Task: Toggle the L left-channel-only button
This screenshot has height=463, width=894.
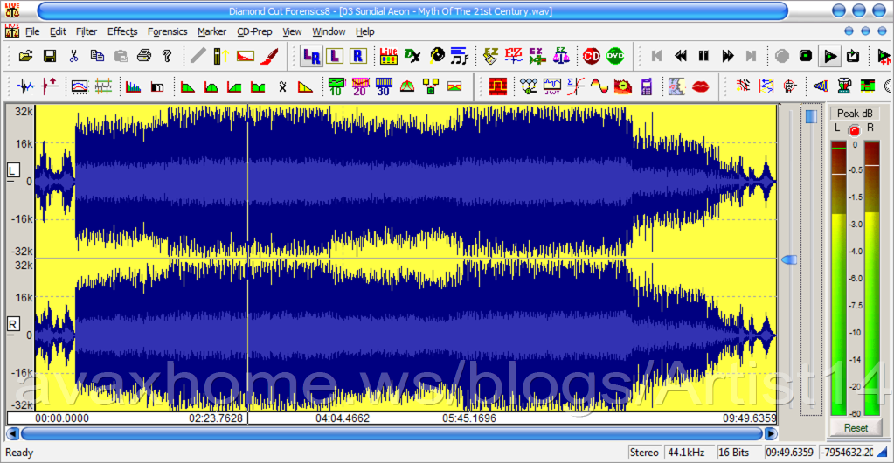Action: click(x=336, y=56)
